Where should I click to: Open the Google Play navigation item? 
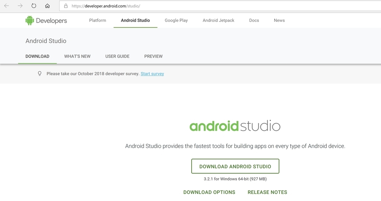176,20
